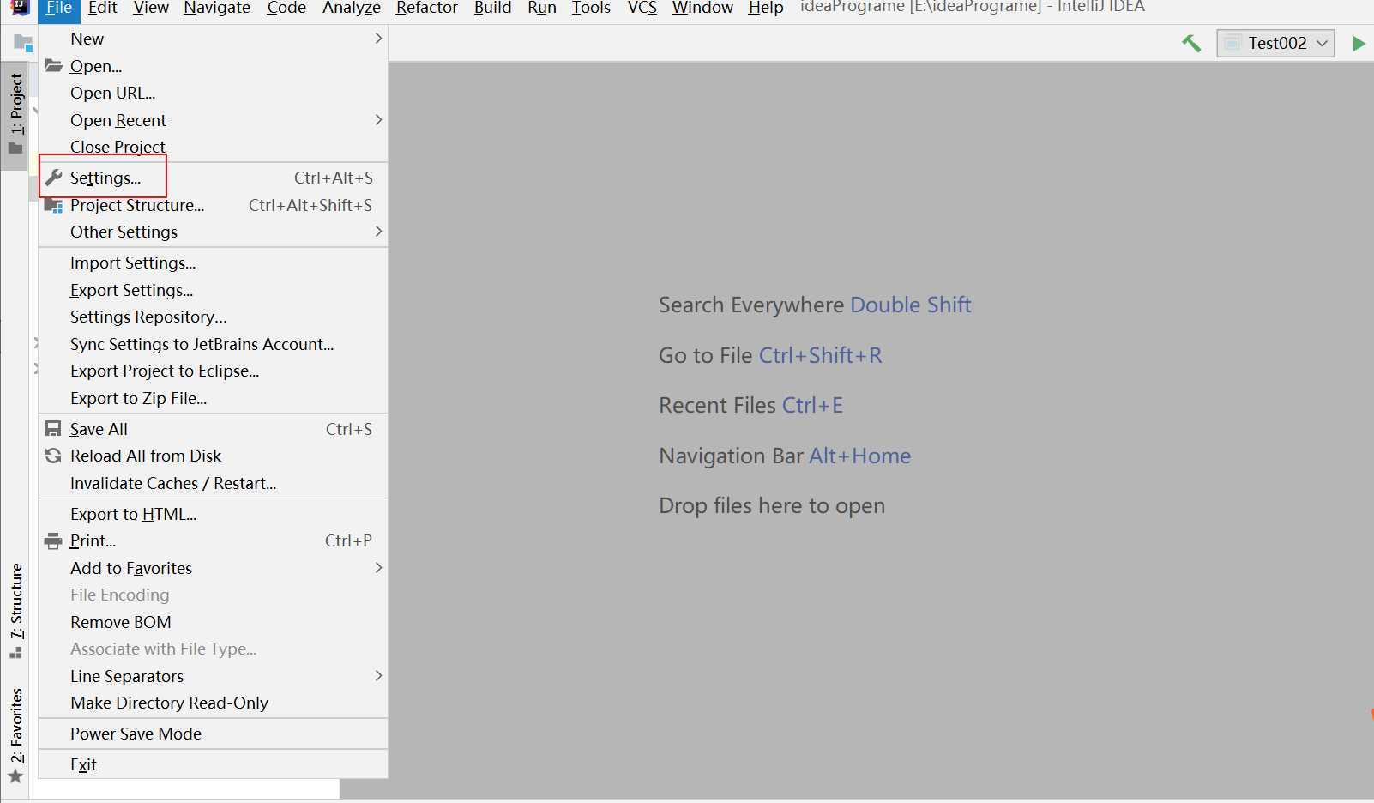
Task: Expand the Open Recent submenu
Action: pyautogui.click(x=213, y=120)
